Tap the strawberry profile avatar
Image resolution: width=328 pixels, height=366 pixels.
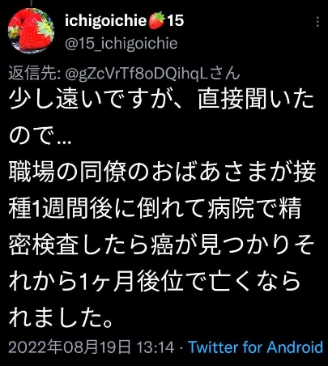(31, 31)
